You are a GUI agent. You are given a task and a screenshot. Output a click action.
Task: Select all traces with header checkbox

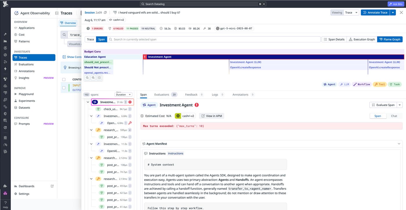tap(64, 79)
